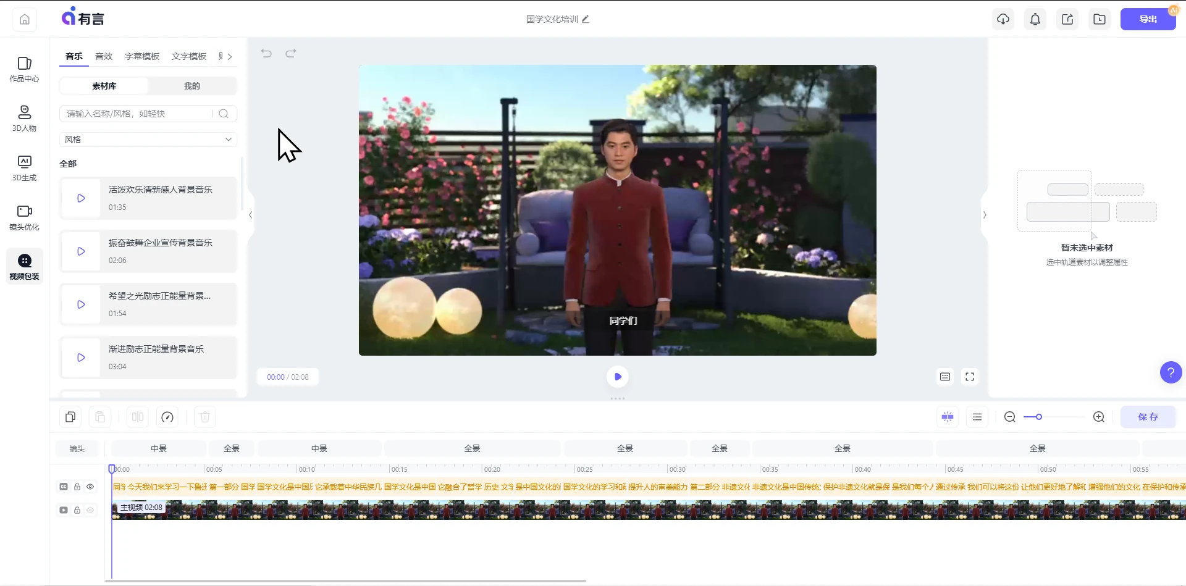Click the music search input field
This screenshot has width=1186, height=586.
137,114
